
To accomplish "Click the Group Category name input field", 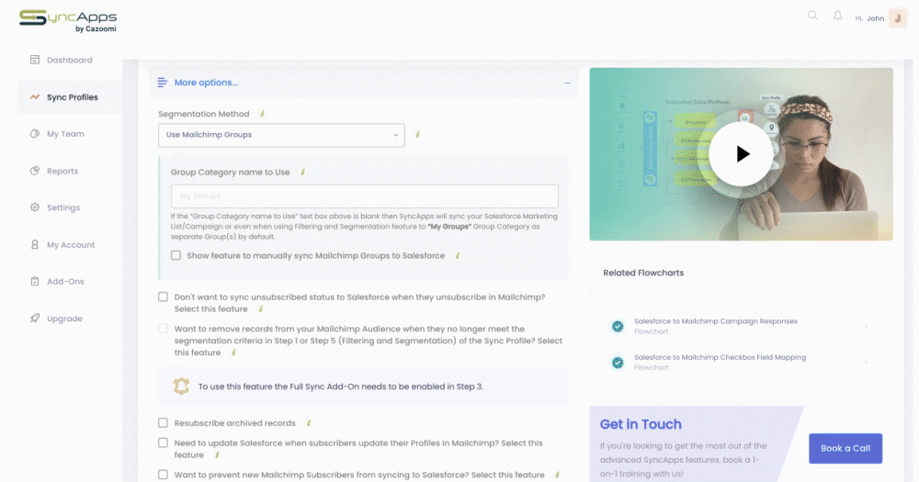I will [x=365, y=196].
